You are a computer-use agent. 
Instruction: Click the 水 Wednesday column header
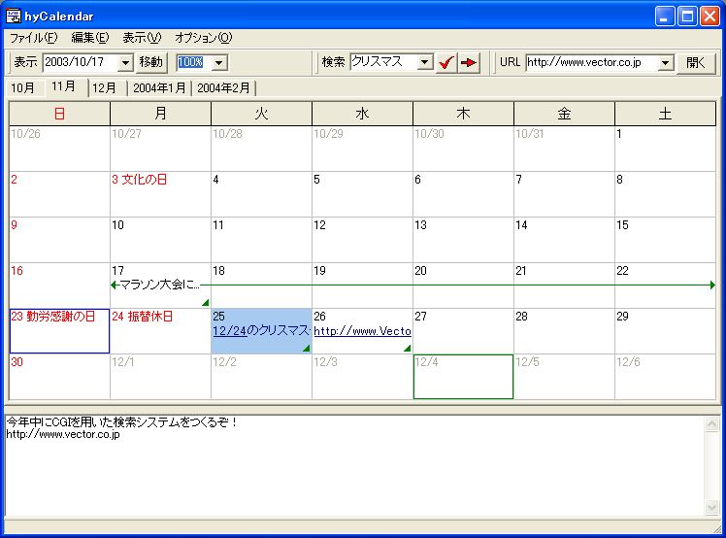pos(362,114)
